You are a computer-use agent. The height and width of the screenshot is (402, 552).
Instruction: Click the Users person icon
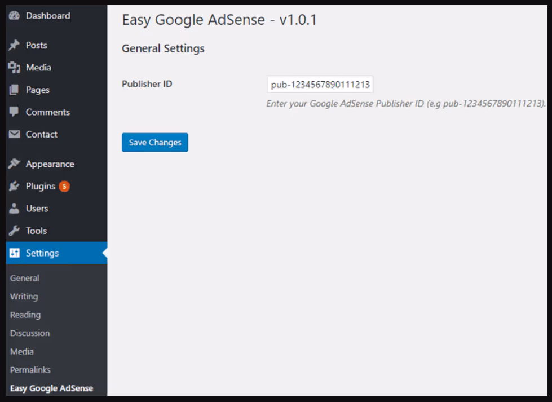point(14,208)
